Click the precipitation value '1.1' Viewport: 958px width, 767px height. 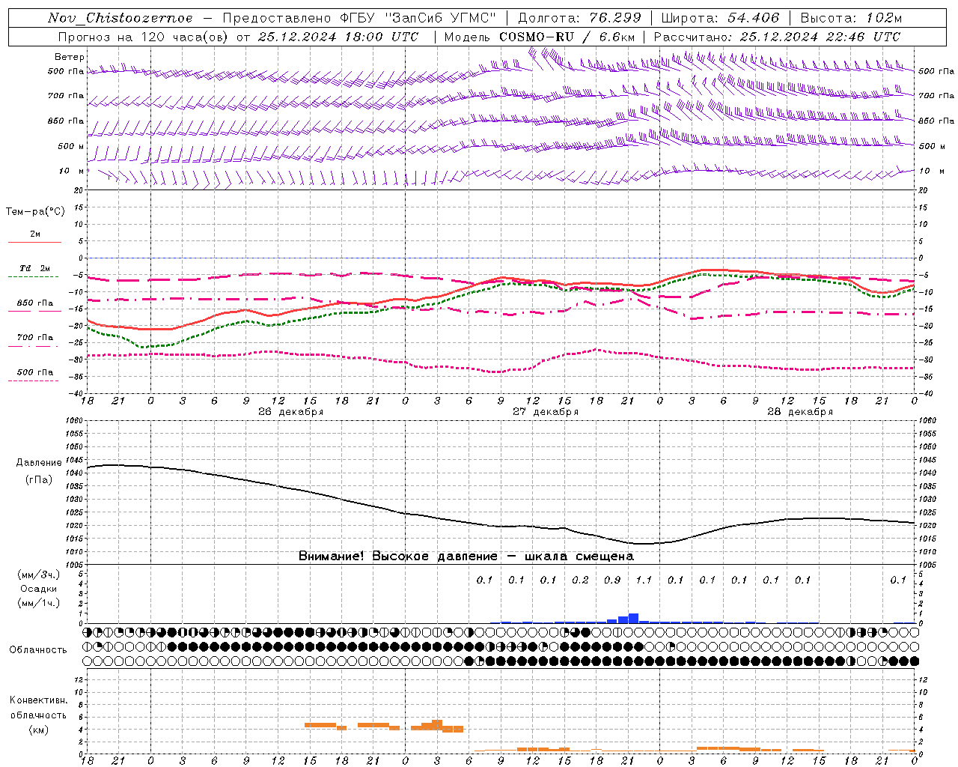pyautogui.click(x=644, y=580)
